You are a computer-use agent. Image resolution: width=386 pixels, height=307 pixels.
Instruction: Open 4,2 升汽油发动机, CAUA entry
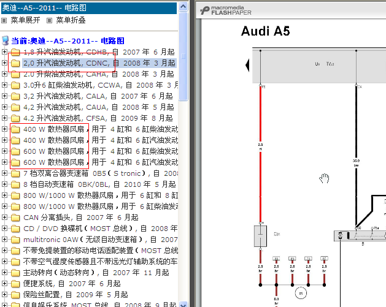pyautogui.click(x=99, y=107)
